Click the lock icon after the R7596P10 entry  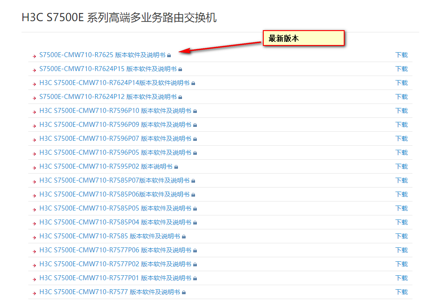[x=195, y=111]
